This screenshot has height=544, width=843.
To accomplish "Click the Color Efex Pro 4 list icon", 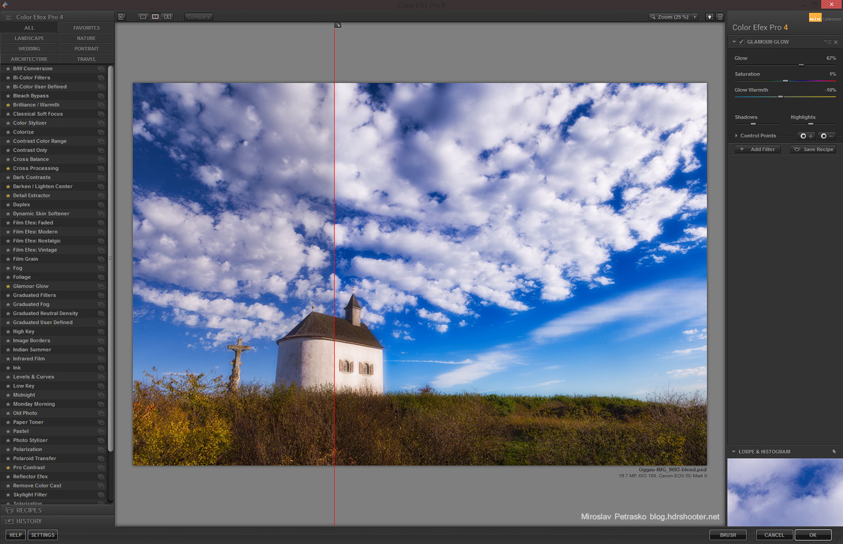I will click(x=8, y=17).
